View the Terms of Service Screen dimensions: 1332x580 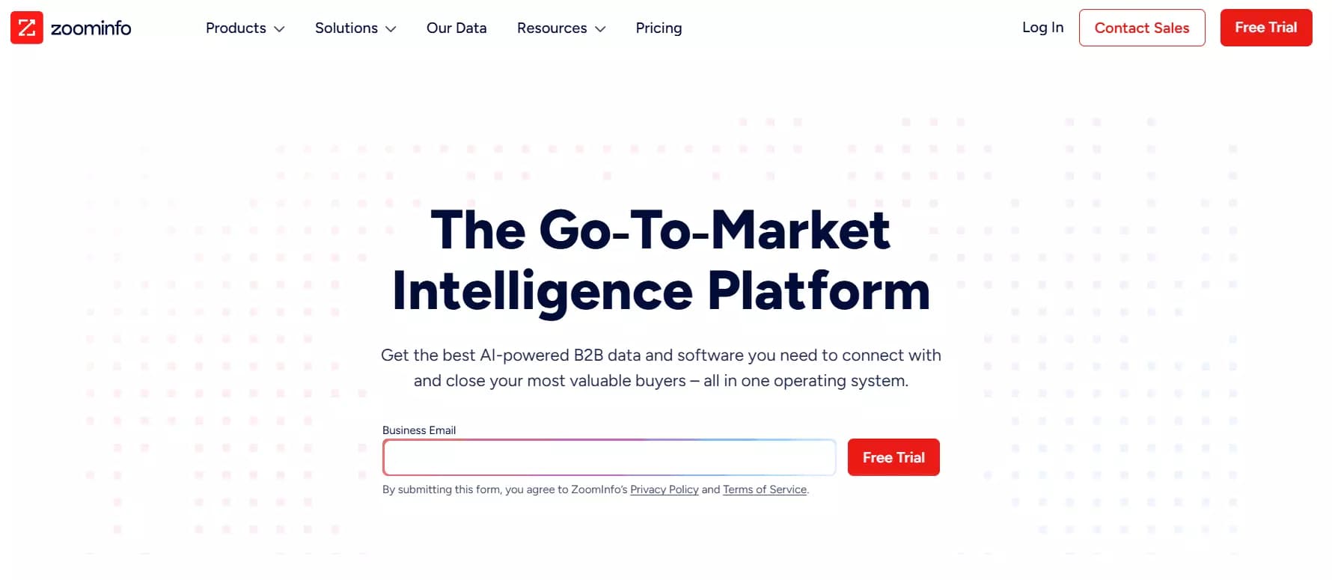tap(765, 489)
